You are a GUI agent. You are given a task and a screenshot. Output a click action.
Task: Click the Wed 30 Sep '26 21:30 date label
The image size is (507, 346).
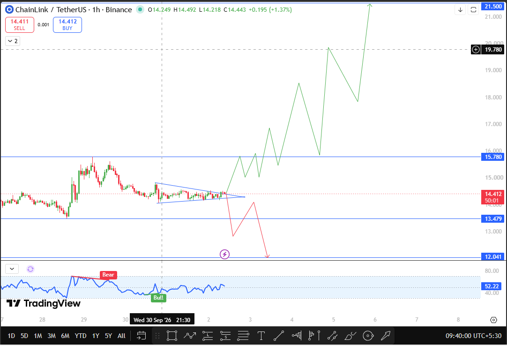coord(162,320)
